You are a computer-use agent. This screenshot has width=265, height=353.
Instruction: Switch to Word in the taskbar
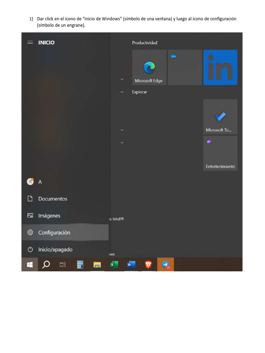(x=131, y=264)
